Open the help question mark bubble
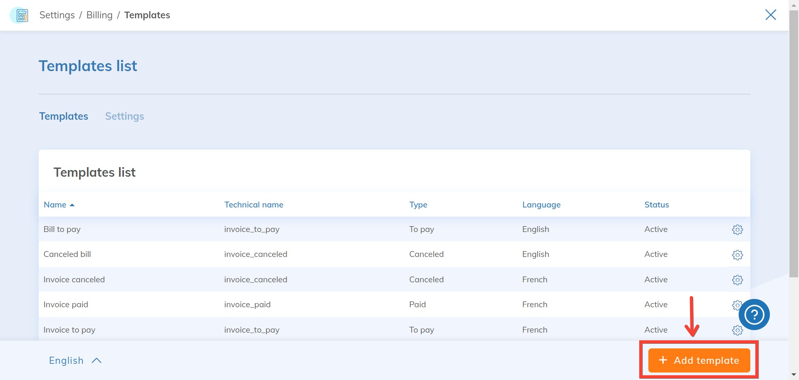799x380 pixels. [754, 315]
